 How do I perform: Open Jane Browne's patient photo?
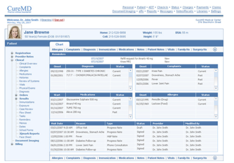[15, 32]
